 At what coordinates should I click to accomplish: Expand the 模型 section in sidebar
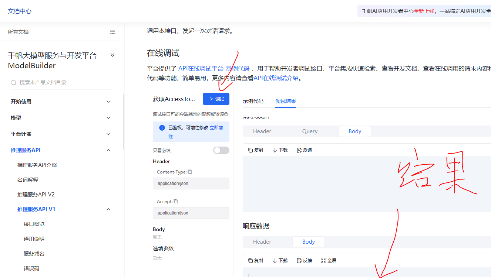108,118
